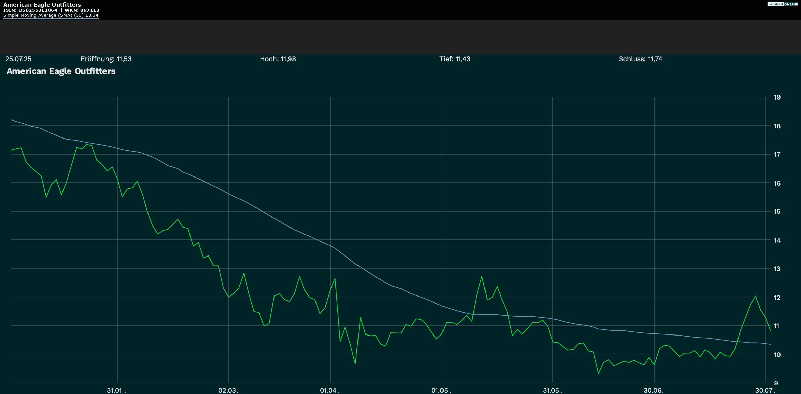Click the wallstreet ONLINE logo
The image size is (801, 394).
tap(783, 4)
